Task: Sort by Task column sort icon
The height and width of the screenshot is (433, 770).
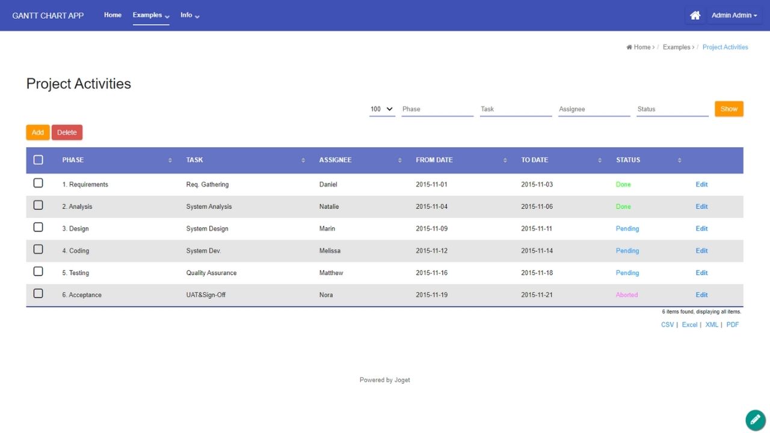Action: click(303, 161)
